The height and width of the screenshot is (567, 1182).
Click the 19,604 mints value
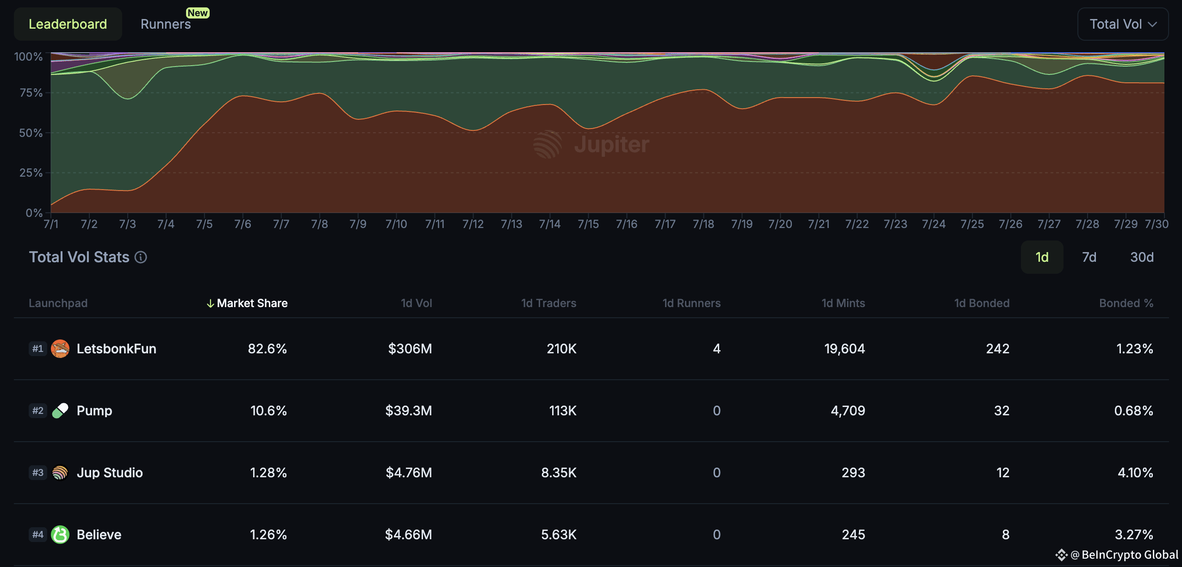(845, 349)
